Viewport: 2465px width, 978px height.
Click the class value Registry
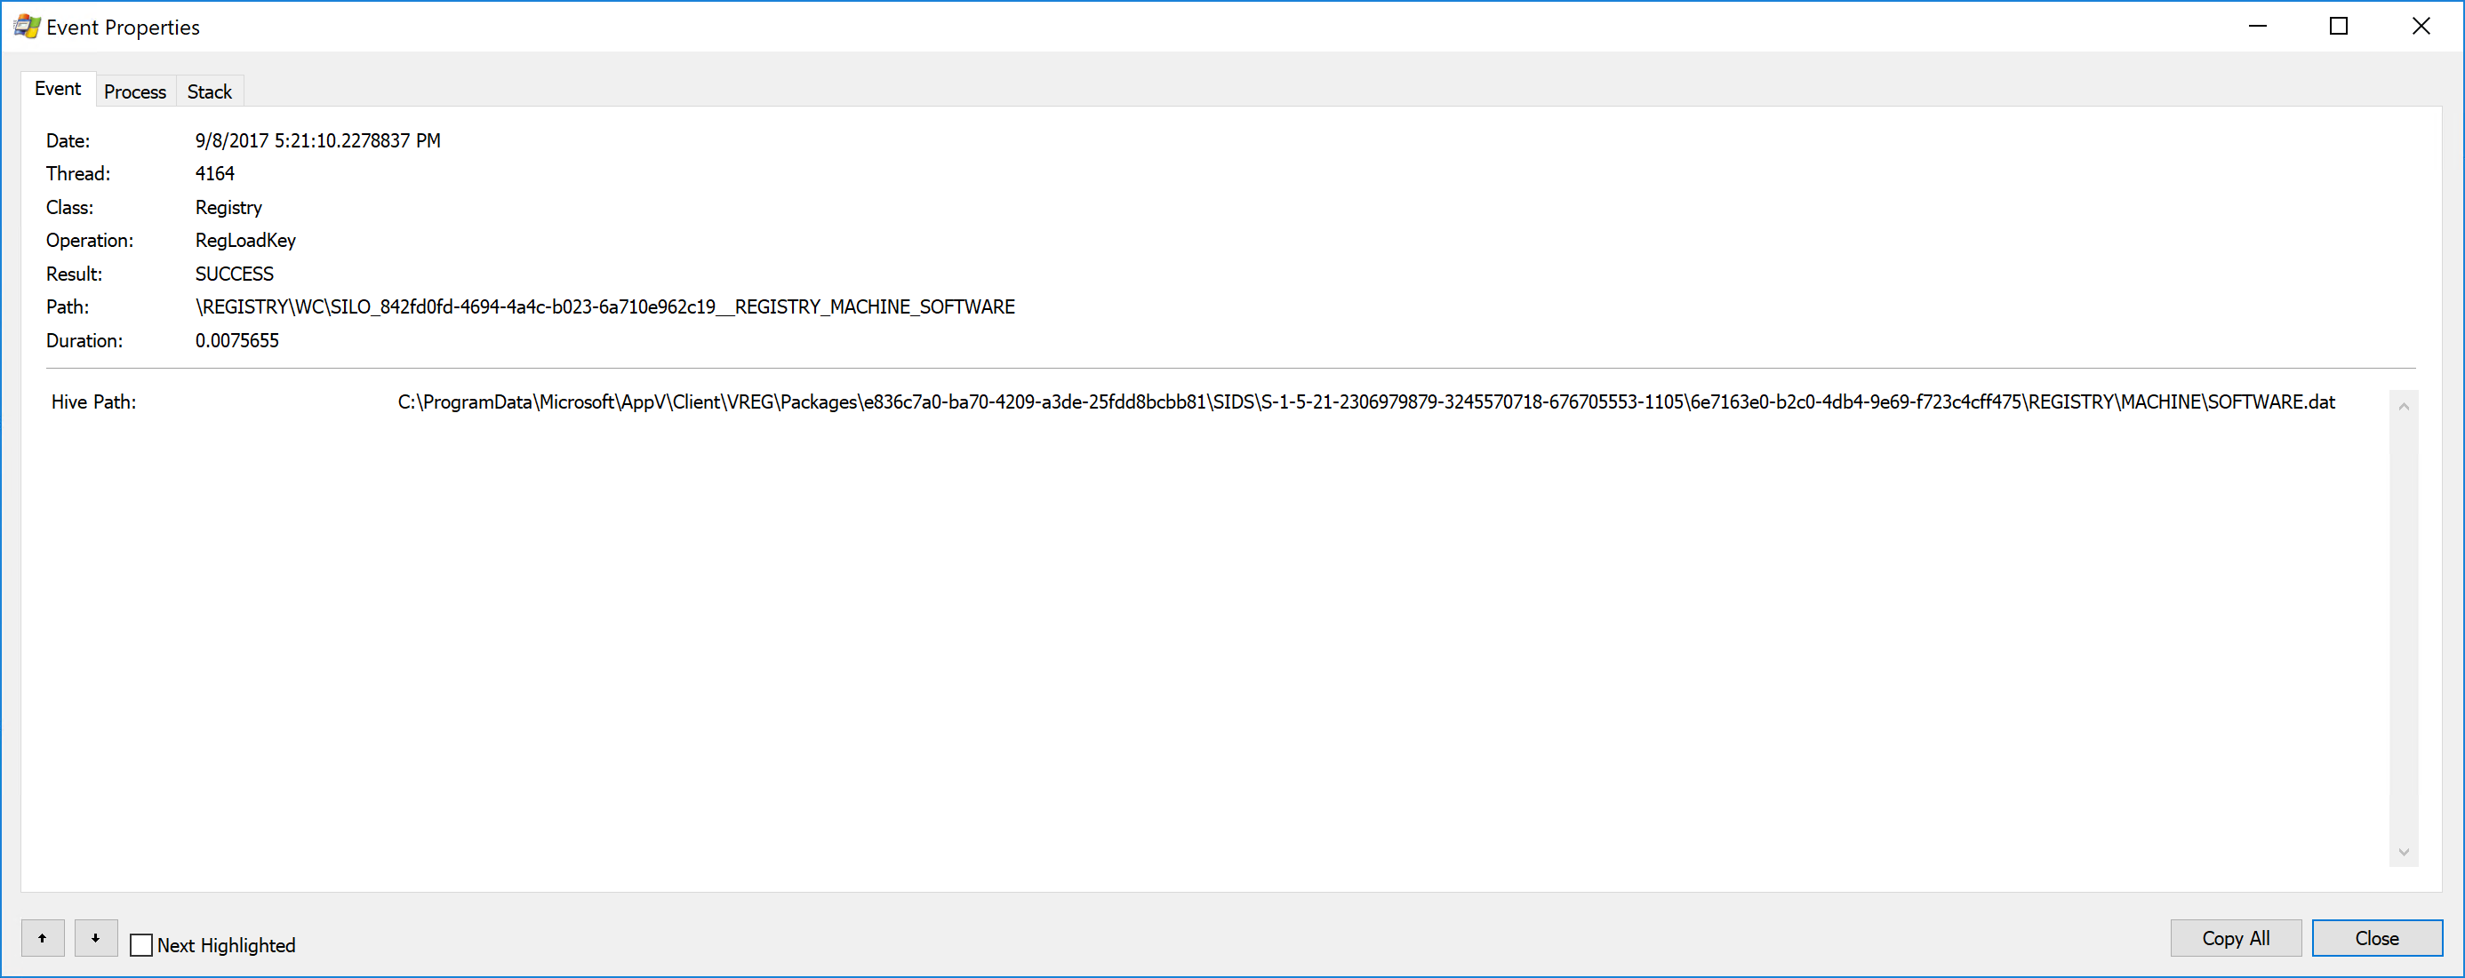pos(228,208)
